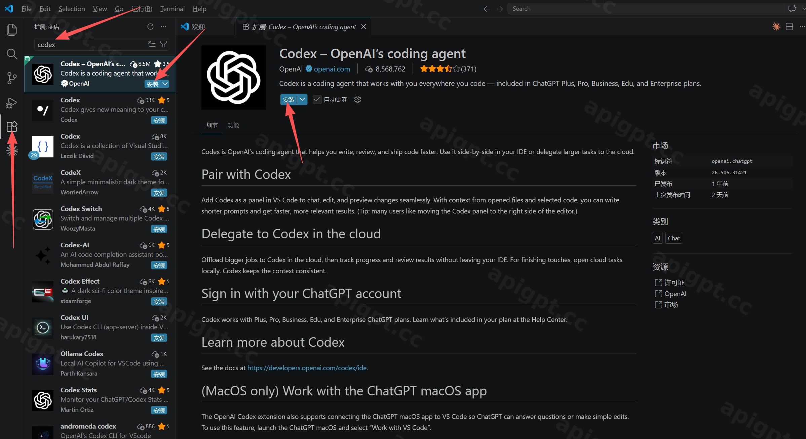Install Codex from the extension detail page
This screenshot has width=806, height=439.
coord(289,99)
